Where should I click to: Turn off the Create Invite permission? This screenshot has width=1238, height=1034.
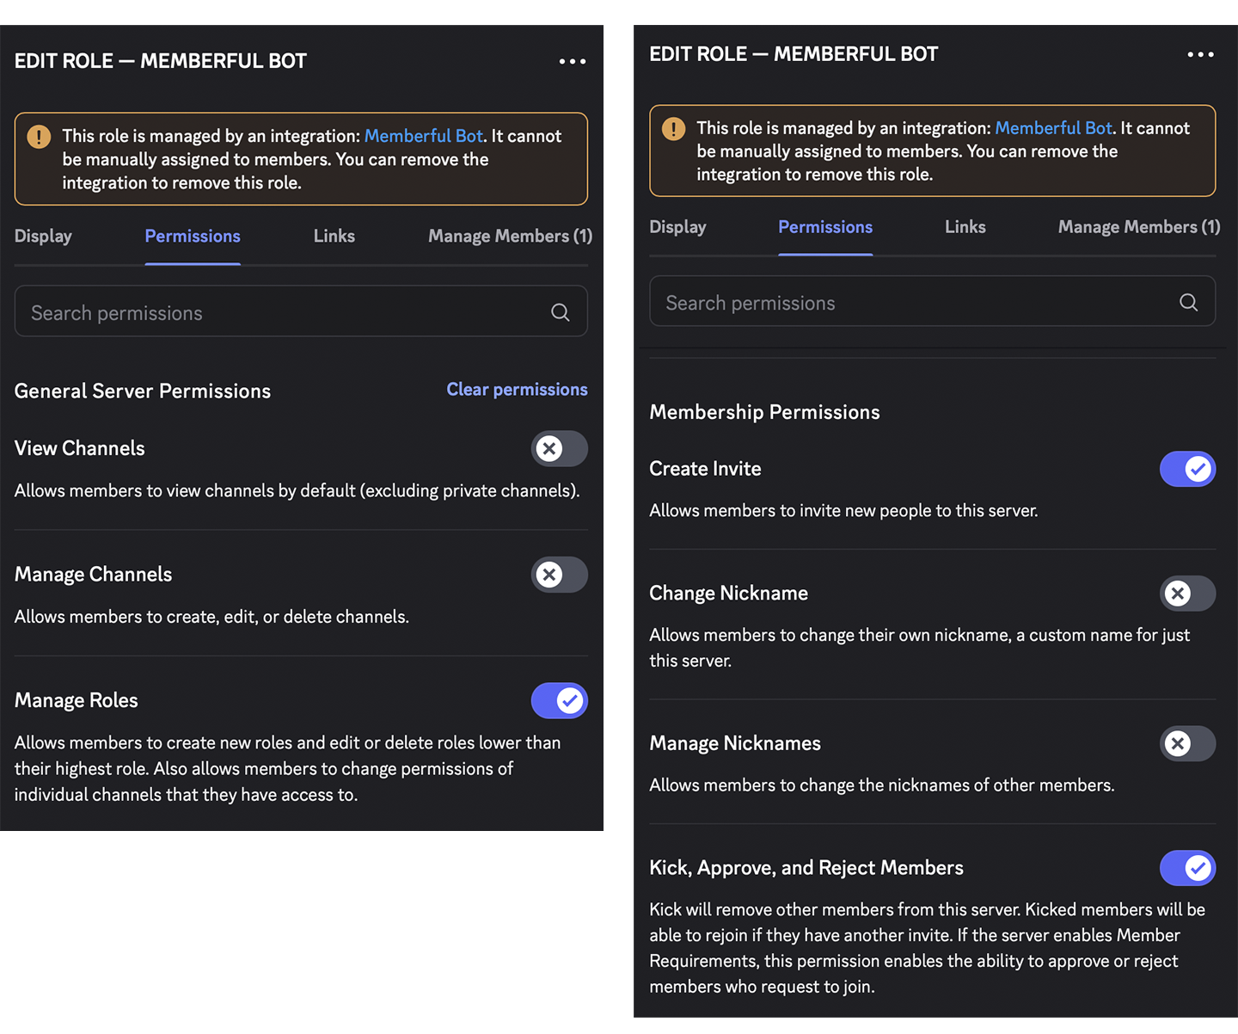[1188, 469]
